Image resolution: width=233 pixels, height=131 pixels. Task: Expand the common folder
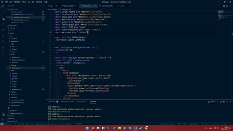click(14, 39)
